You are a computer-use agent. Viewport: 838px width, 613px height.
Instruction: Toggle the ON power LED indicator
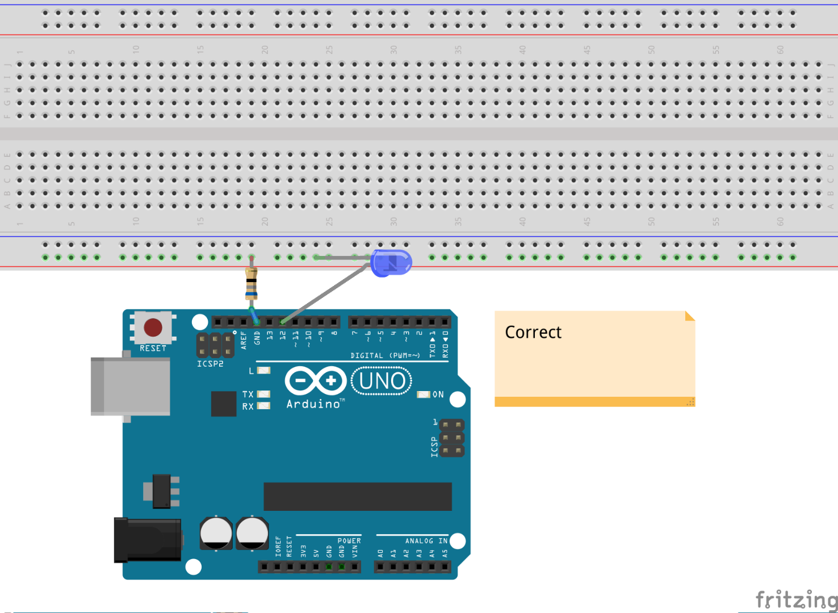tap(424, 394)
